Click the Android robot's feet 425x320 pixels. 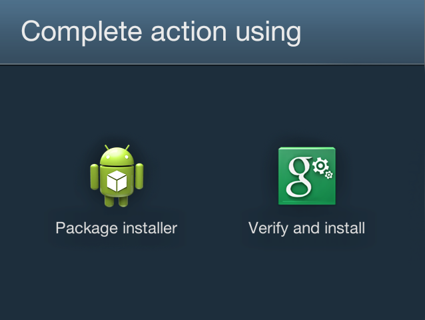click(117, 201)
